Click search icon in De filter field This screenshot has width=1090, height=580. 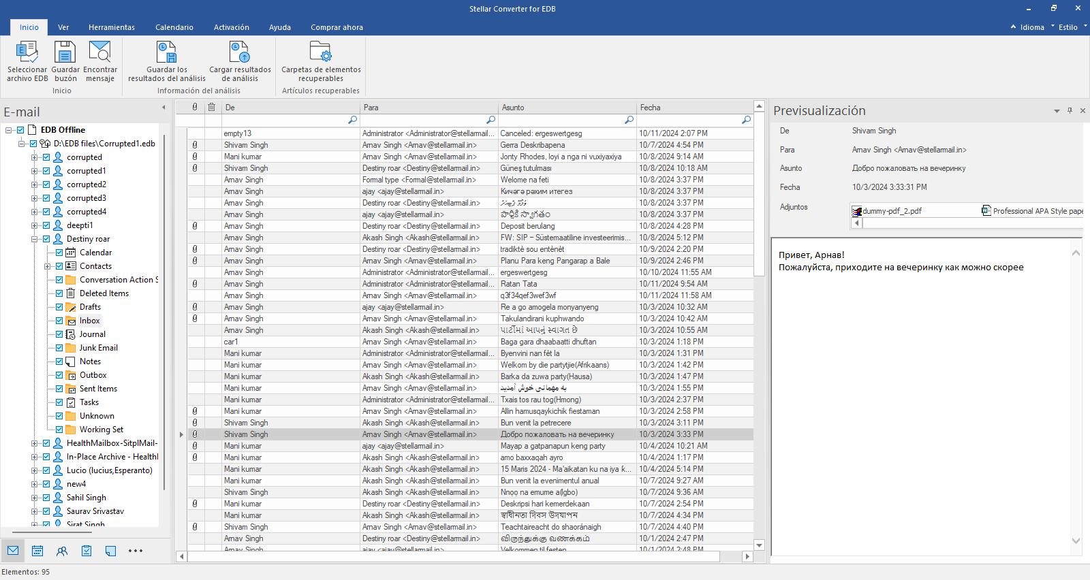(x=352, y=120)
